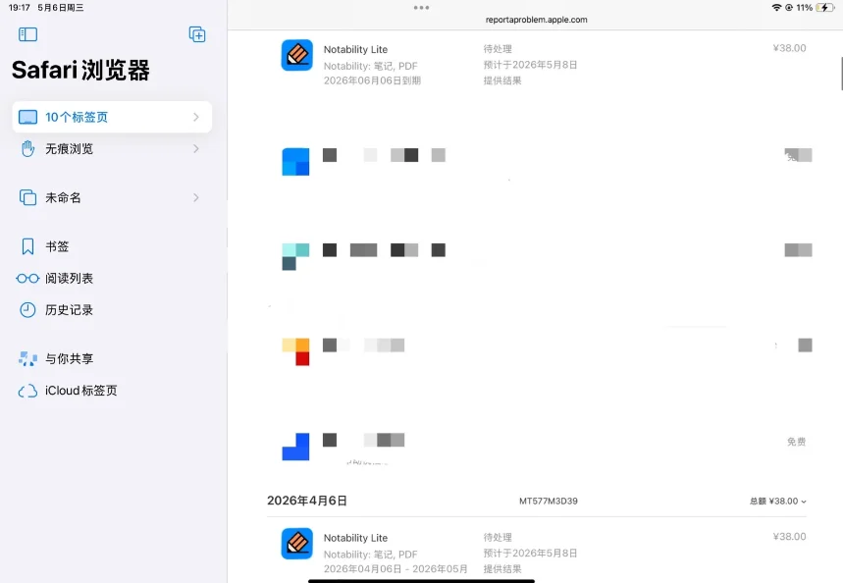Click the people icon for 与你共享
The width and height of the screenshot is (843, 583).
click(x=27, y=358)
